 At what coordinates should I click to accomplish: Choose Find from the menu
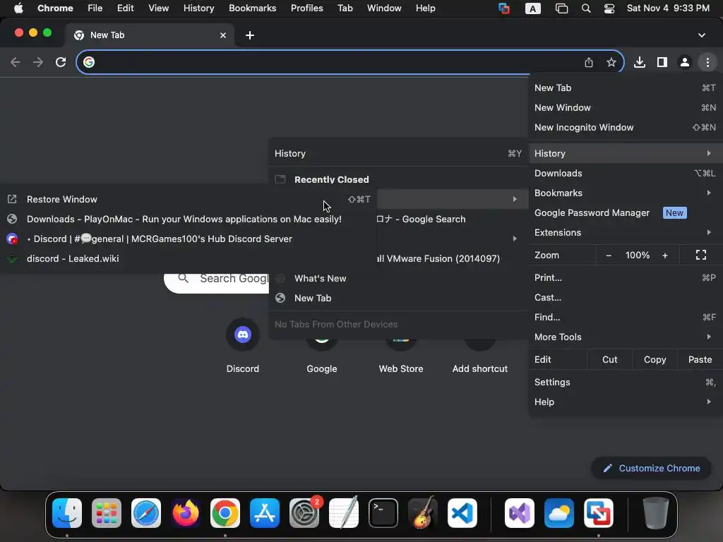pyautogui.click(x=625, y=317)
